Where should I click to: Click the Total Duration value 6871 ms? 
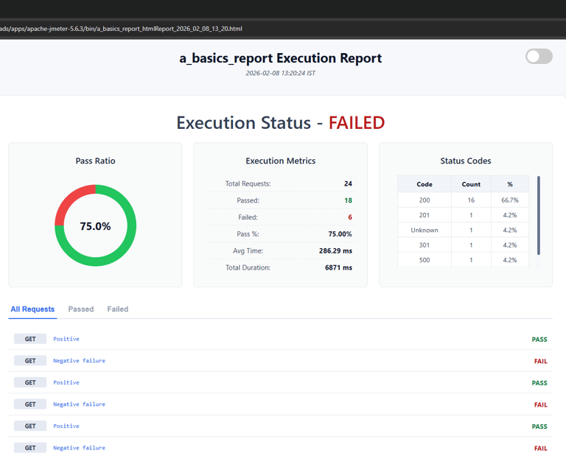point(338,267)
